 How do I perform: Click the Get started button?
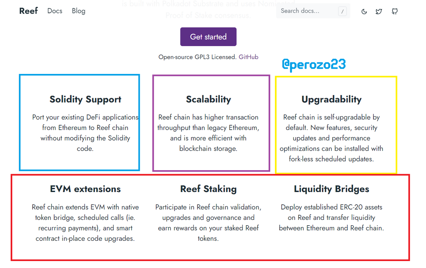click(x=208, y=37)
